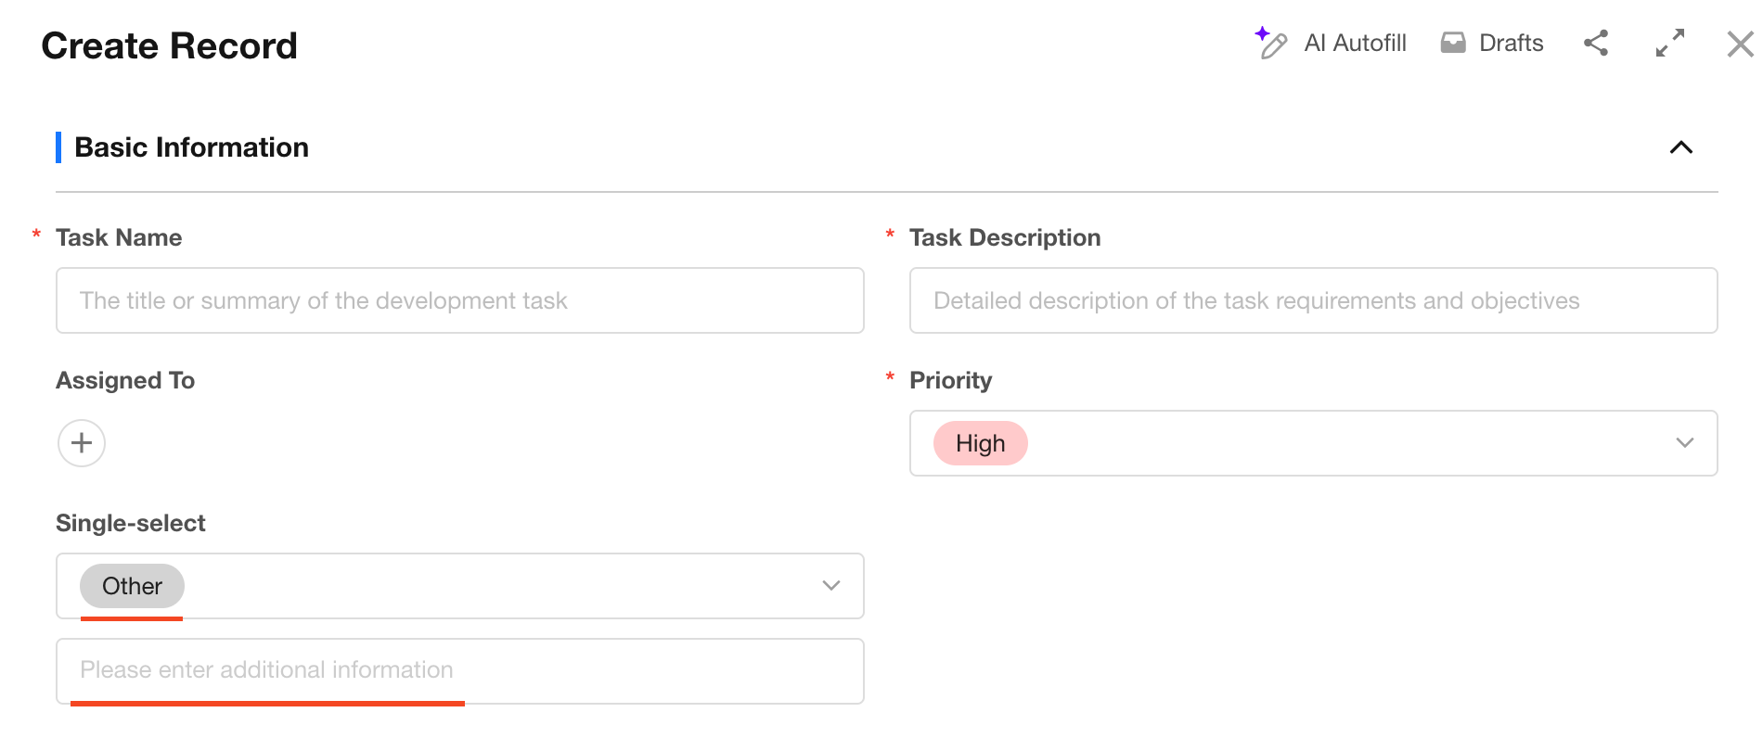Viewport: 1763px width, 738px height.
Task: Click the Drafts label
Action: click(x=1511, y=43)
